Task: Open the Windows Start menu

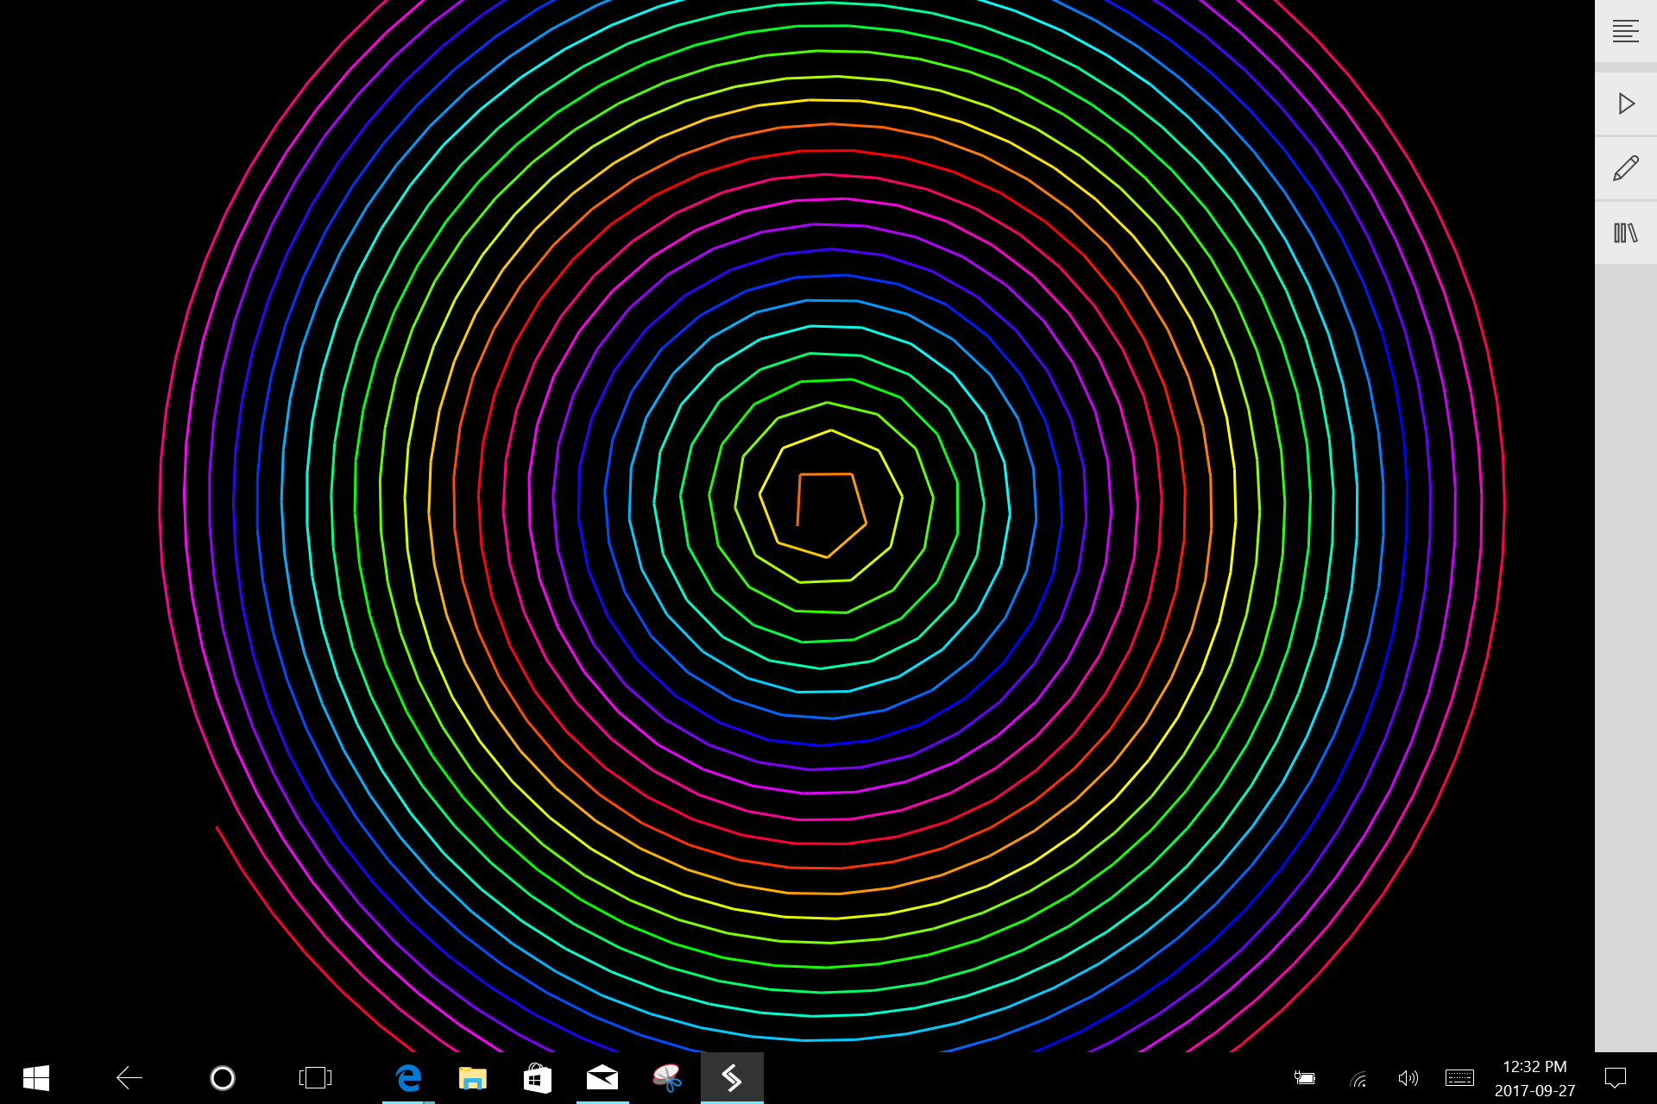Action: coord(36,1077)
